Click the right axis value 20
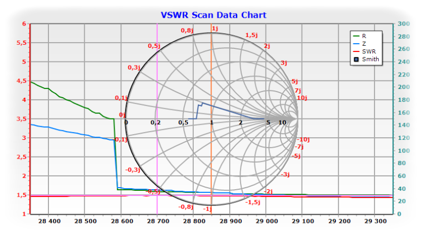This screenshot has height=235, width=425. pos(402,201)
